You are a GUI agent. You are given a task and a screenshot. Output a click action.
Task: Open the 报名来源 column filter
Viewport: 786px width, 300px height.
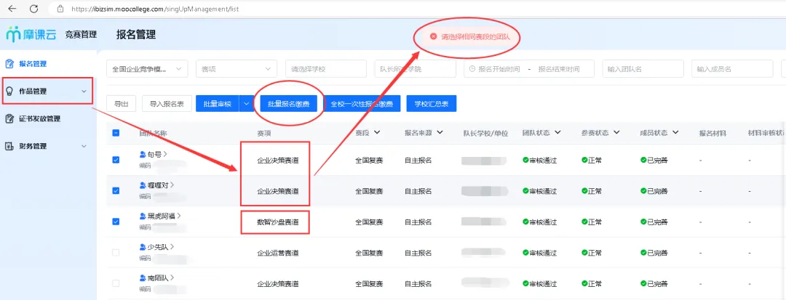(440, 132)
